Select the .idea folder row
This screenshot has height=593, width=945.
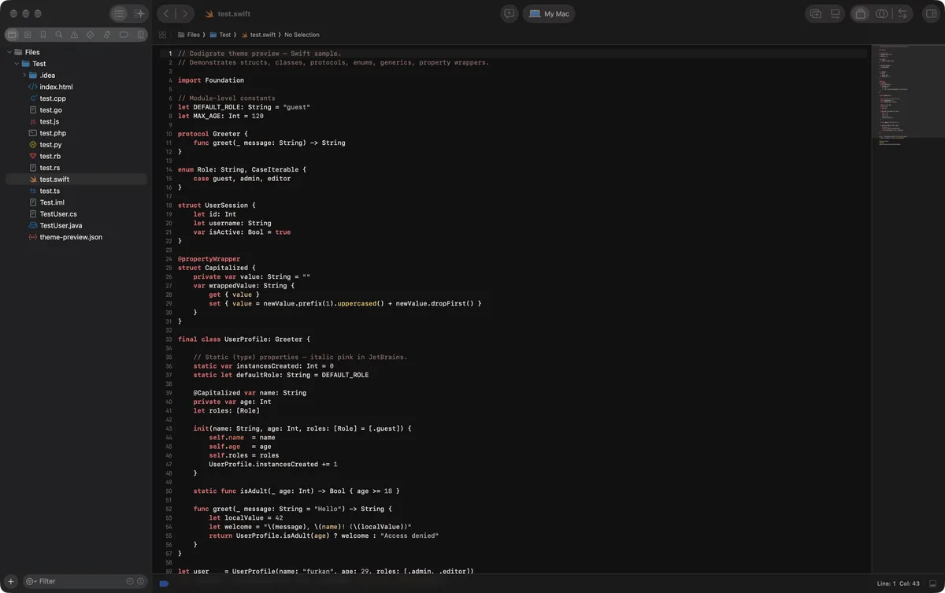(x=76, y=76)
